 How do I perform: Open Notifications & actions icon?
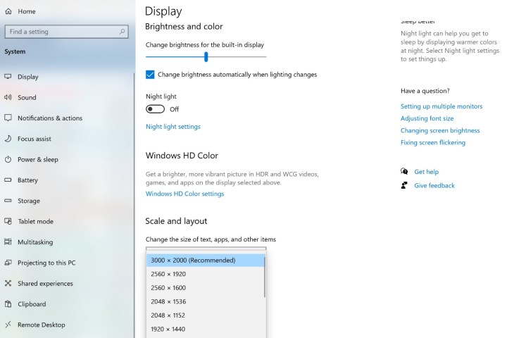pyautogui.click(x=8, y=118)
